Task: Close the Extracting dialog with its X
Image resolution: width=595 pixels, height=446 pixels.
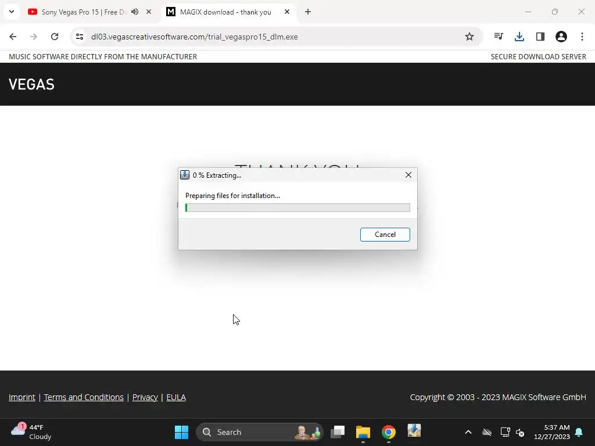Action: [408, 175]
